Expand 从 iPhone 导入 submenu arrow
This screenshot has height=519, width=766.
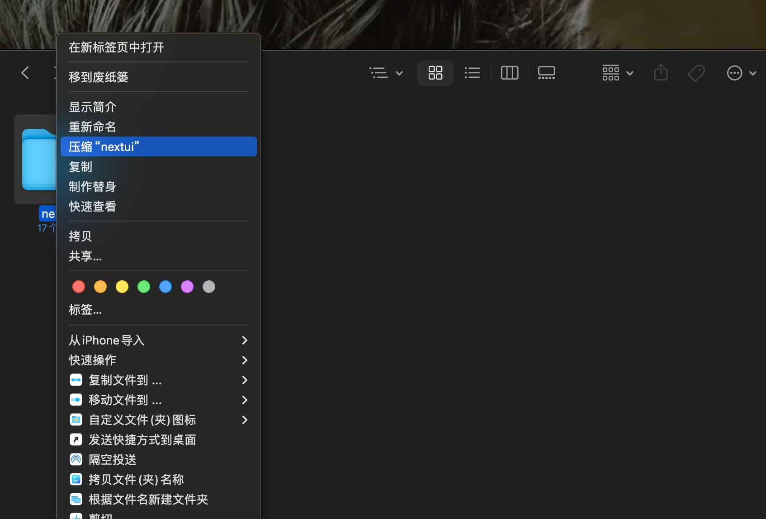click(x=245, y=340)
